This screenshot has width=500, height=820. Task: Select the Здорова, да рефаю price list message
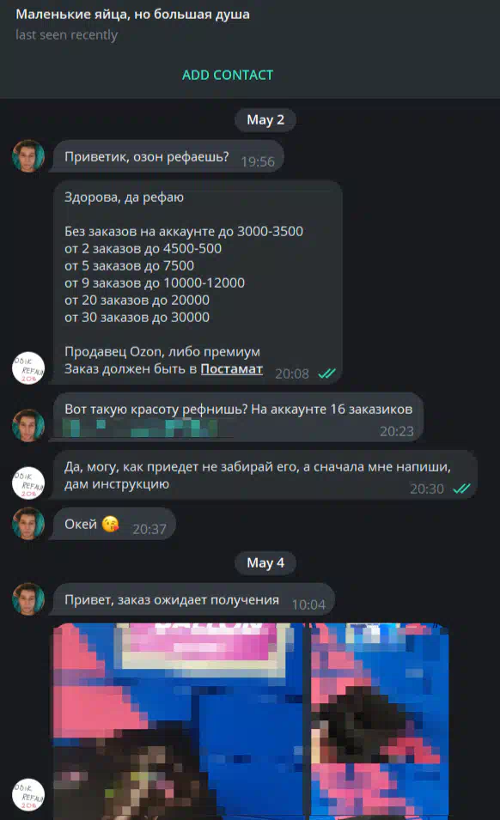point(198,282)
